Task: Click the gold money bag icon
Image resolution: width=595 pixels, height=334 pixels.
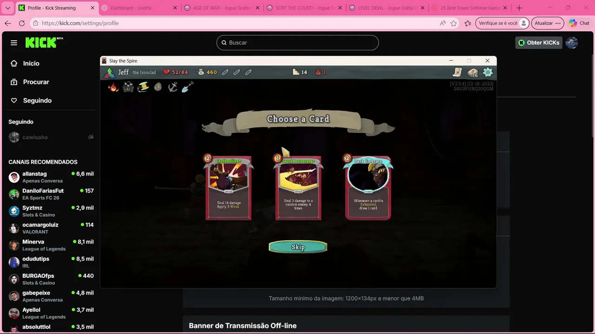Action: tap(201, 72)
